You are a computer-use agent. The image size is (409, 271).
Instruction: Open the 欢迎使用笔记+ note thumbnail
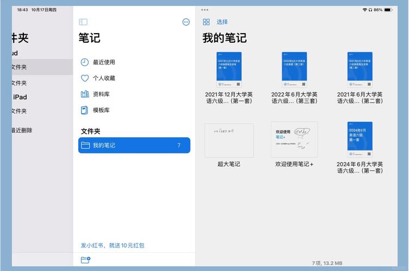(x=294, y=139)
